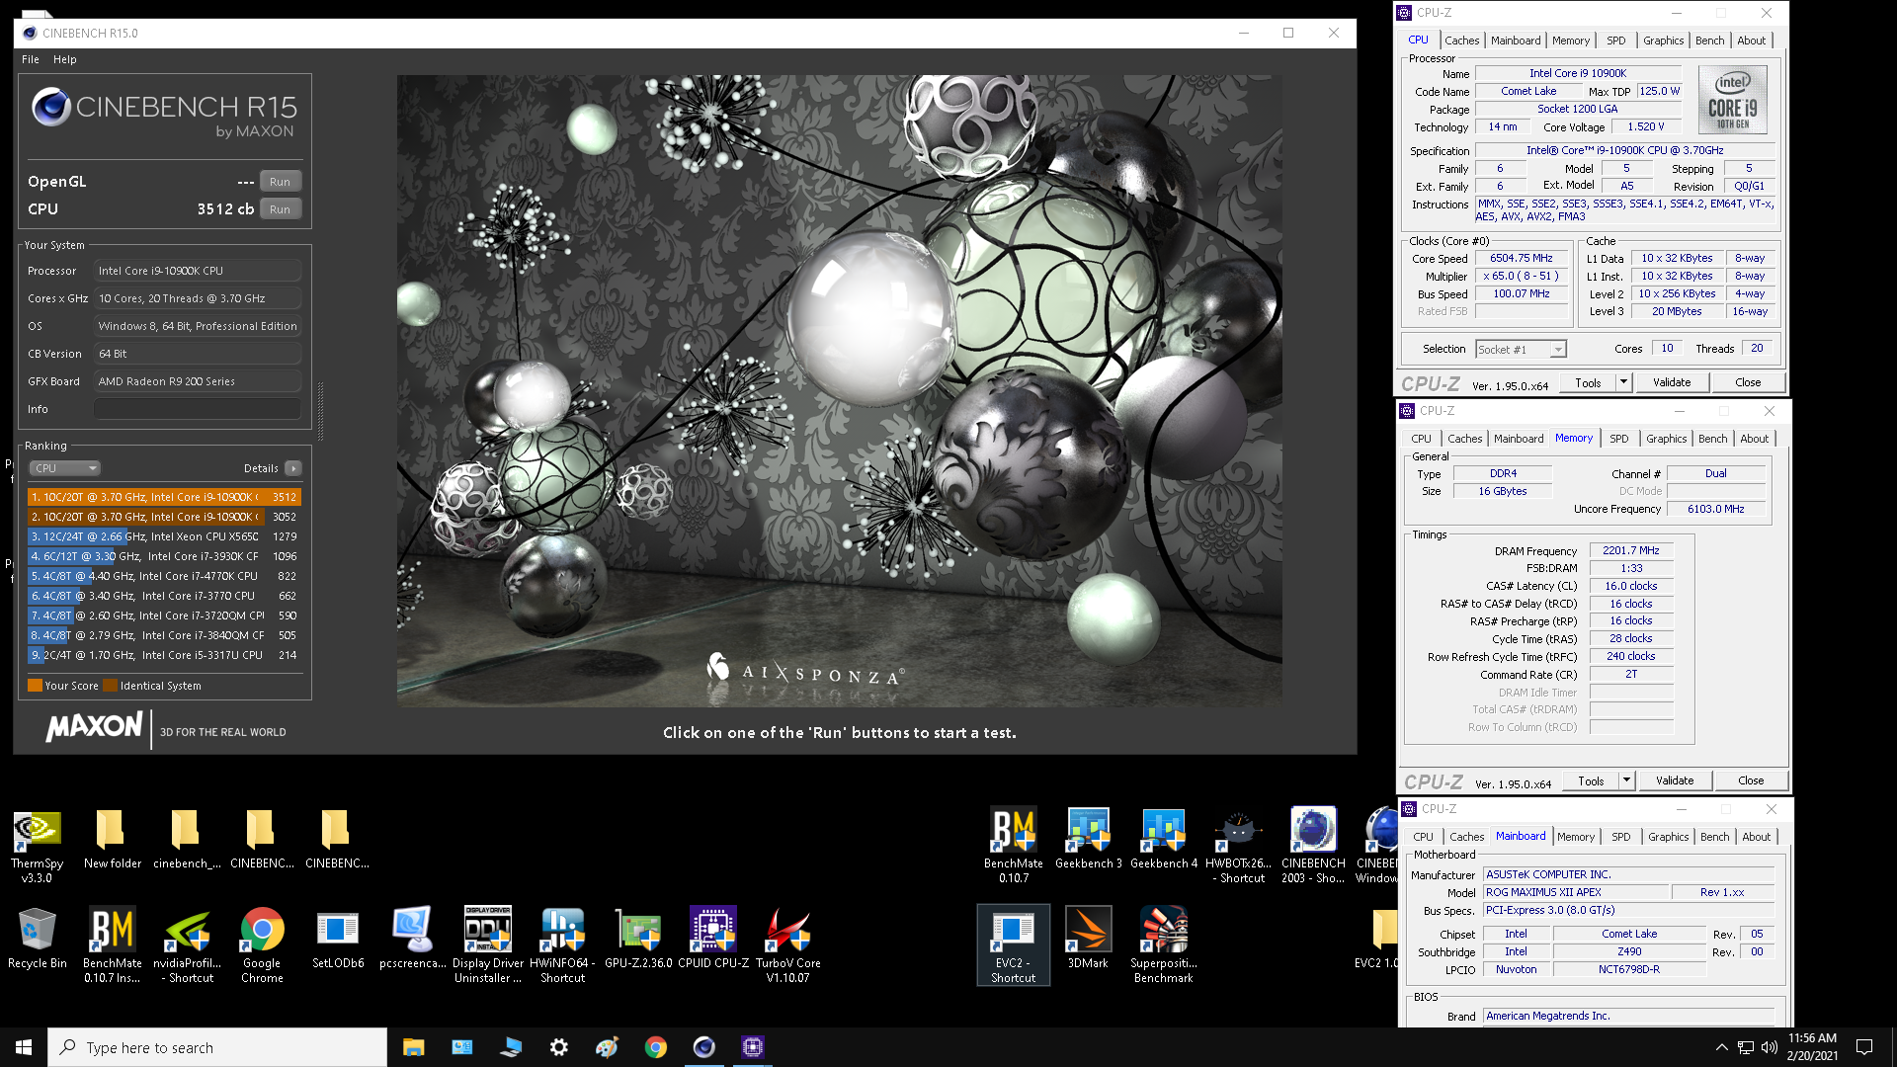Select Graphics tab in bottom CPU-Z window
Screen dimensions: 1897x1067
click(1668, 837)
